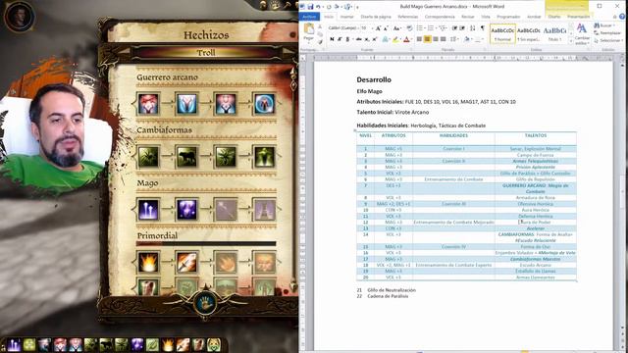Select the last Cambiaformas spell icon
Screen dimensions: 628x353
pyautogui.click(x=264, y=157)
